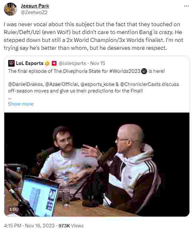The height and width of the screenshot is (231, 193).
Task: Open the #Worlds2023 hashtag
Action: (x=125, y=71)
